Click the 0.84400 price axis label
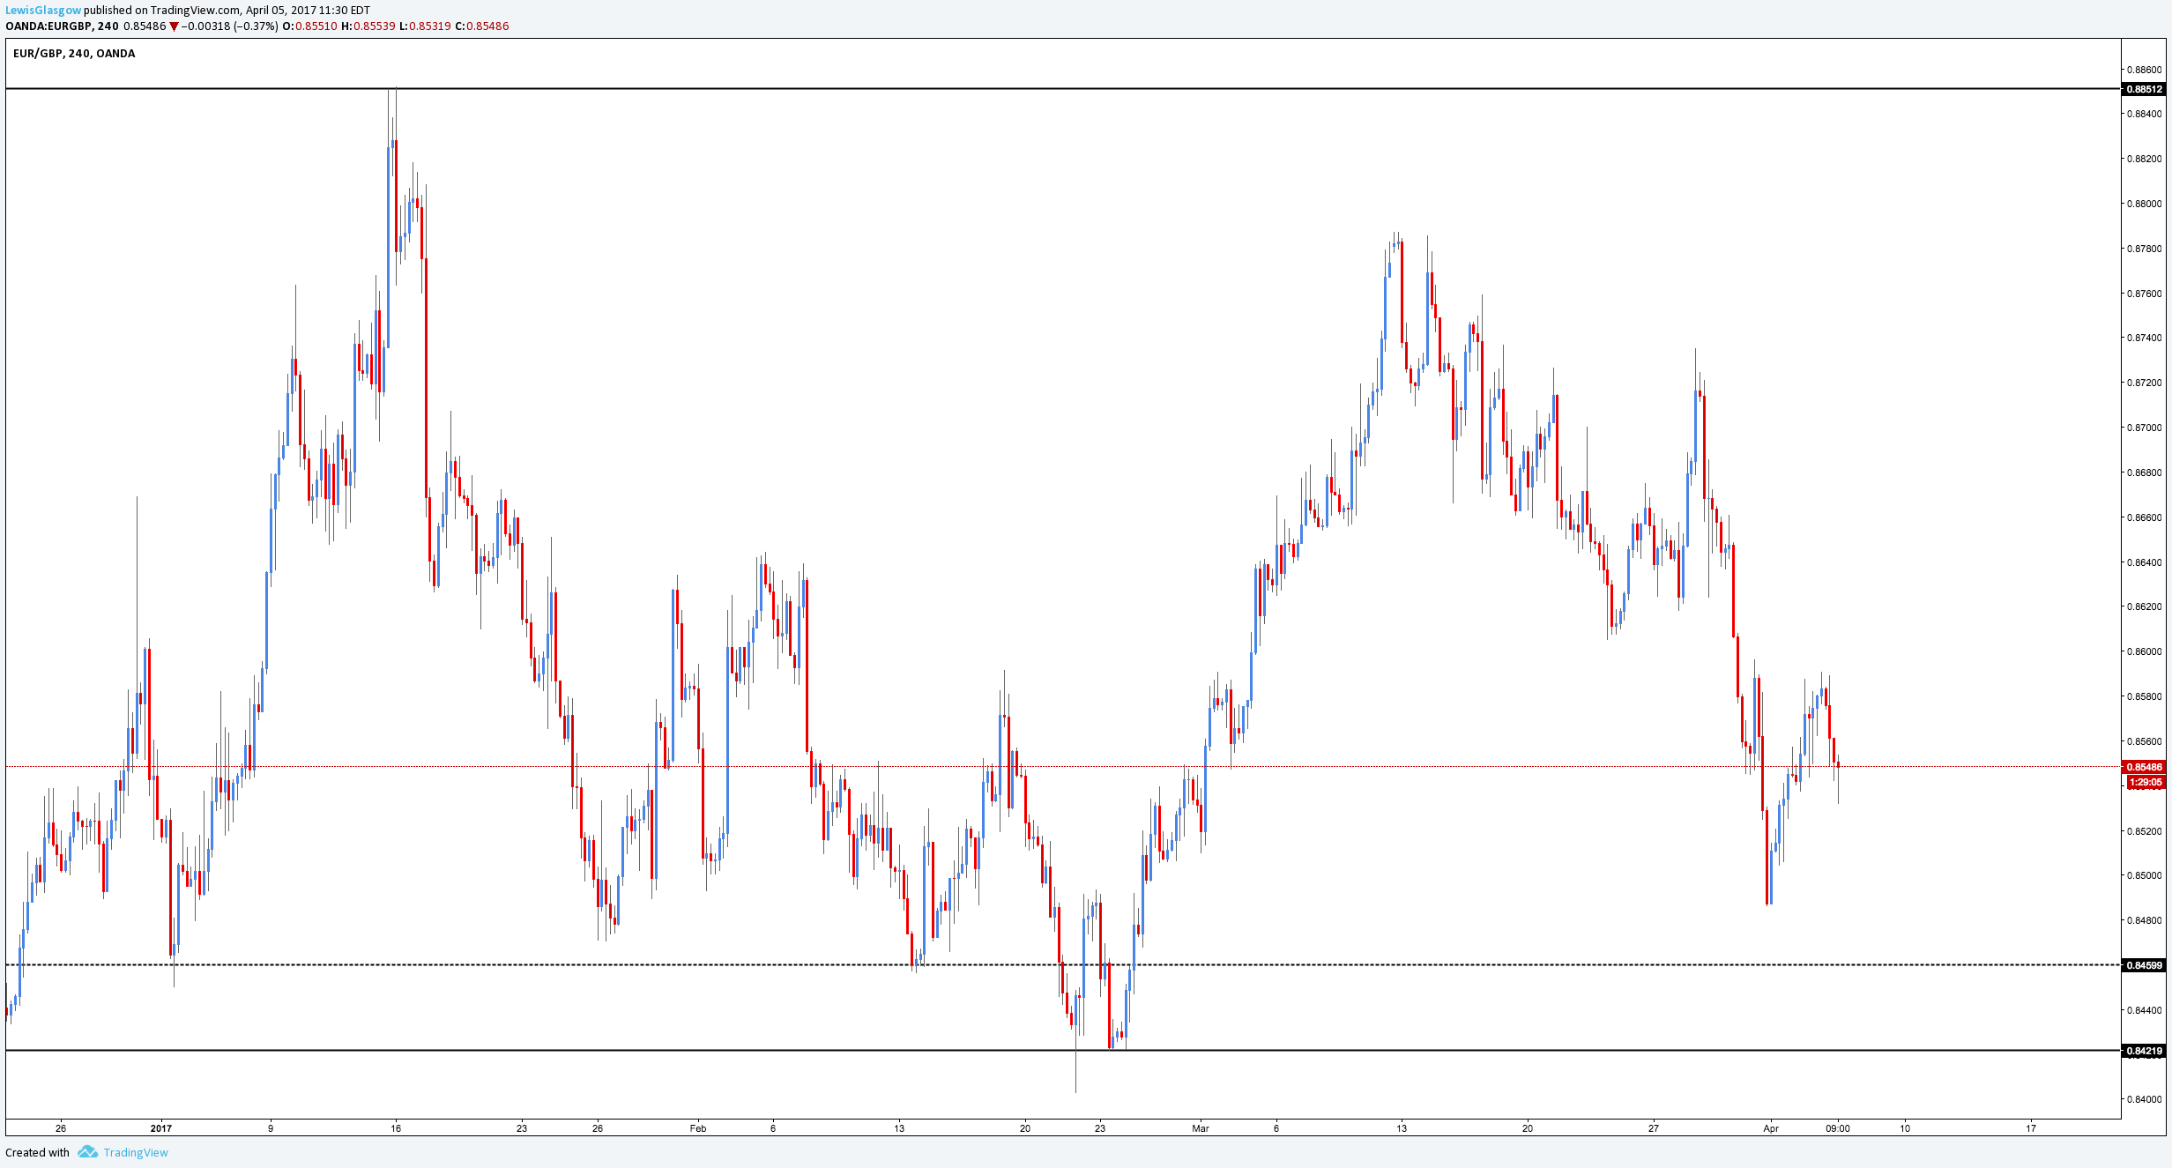 (x=2144, y=1010)
